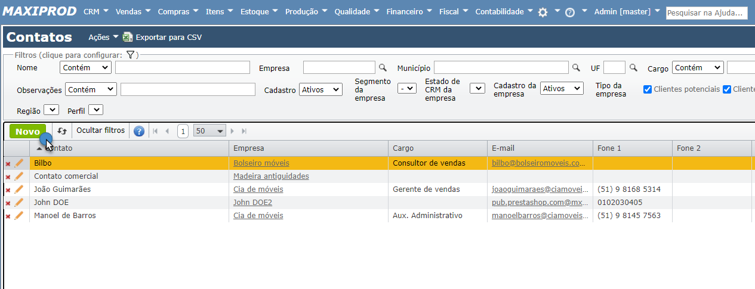The height and width of the screenshot is (289, 755).
Task: Open the Perfil dropdown
Action: 96,110
